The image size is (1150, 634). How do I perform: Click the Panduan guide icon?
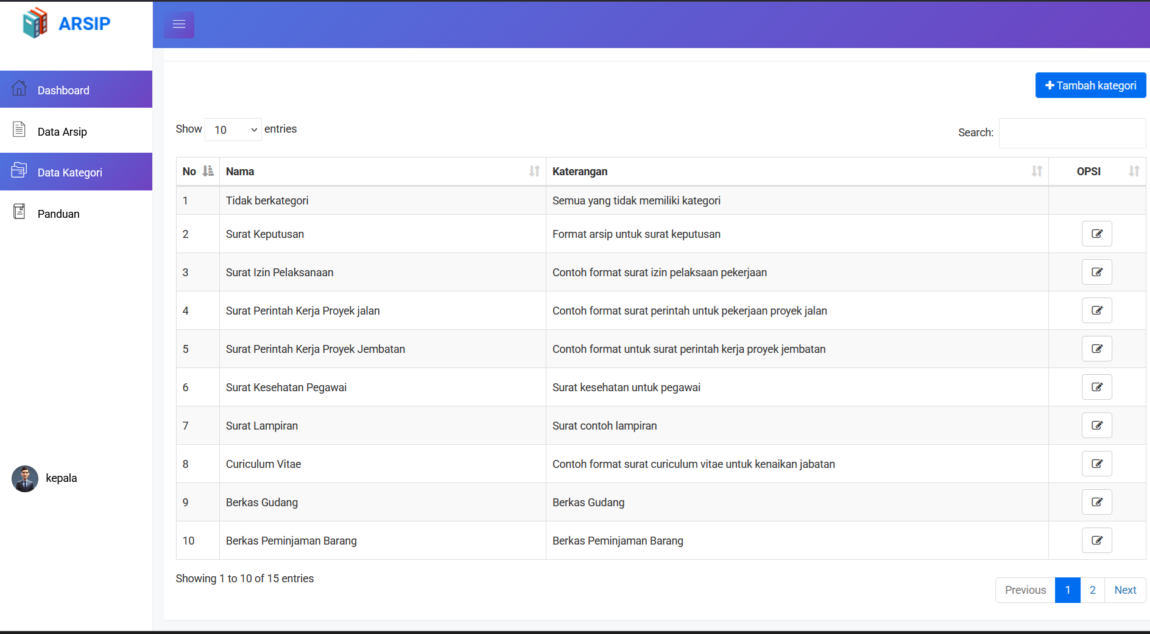(x=19, y=211)
